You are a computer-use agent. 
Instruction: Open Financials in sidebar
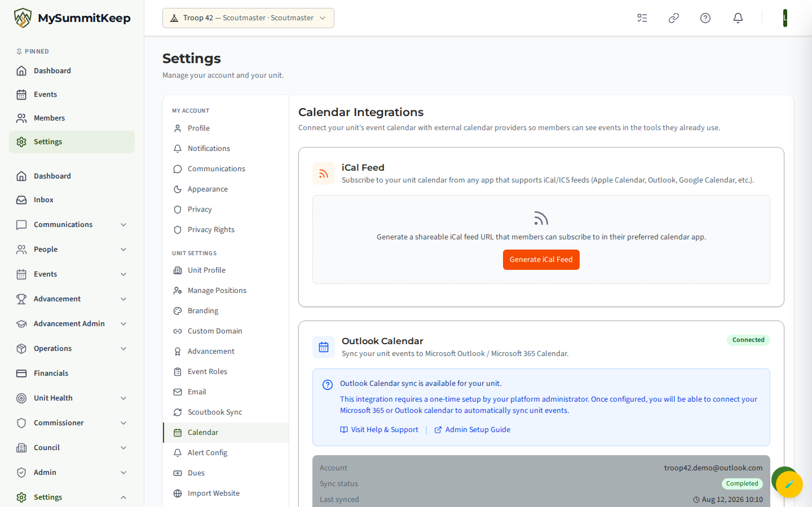(x=72, y=373)
